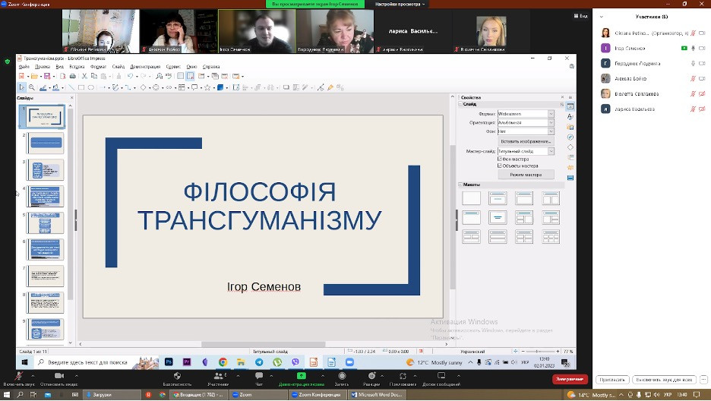Open the 'Формат' Widescreen dropdown
711x401 pixels.
(551, 114)
